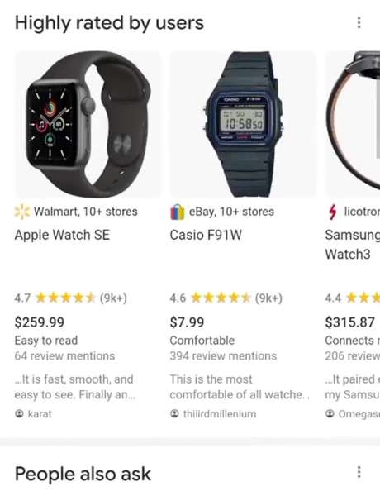The width and height of the screenshot is (380, 496).
Task: Open the options menu for Highly rated by users
Action: tap(359, 22)
